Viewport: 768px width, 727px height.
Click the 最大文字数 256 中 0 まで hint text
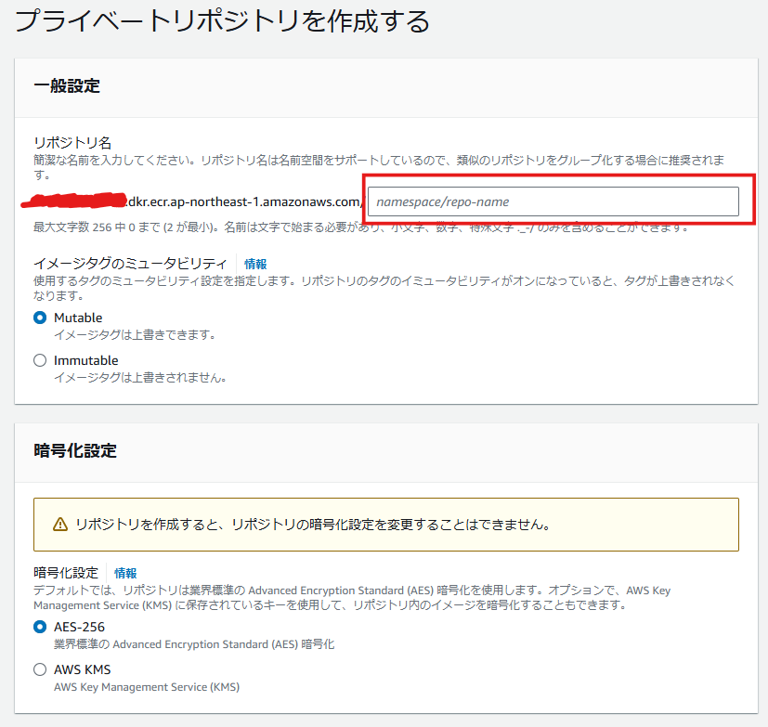coord(361,227)
